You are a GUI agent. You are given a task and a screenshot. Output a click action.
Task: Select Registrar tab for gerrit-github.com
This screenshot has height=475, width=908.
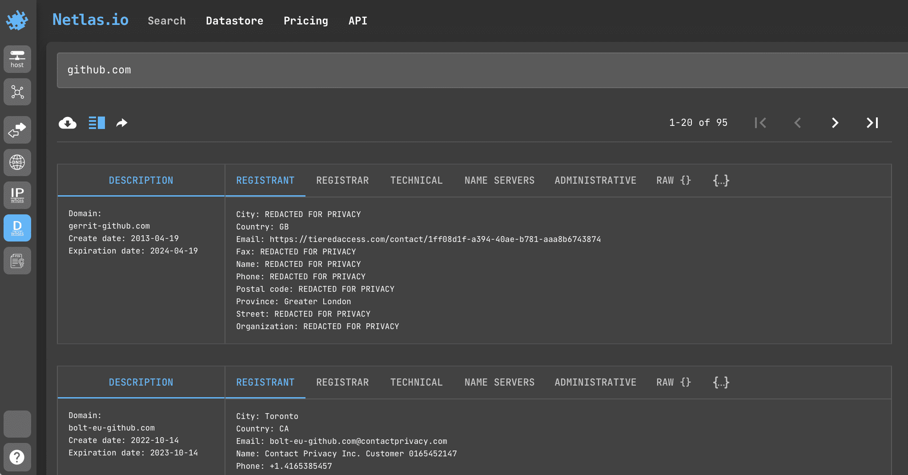(342, 181)
